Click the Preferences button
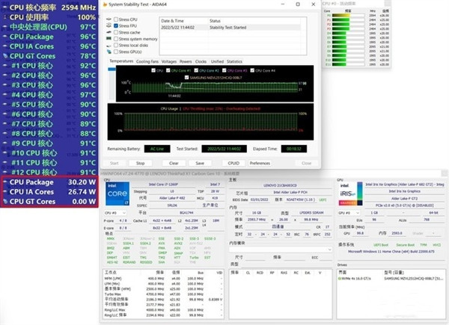449x325 pixels. pos(260,163)
